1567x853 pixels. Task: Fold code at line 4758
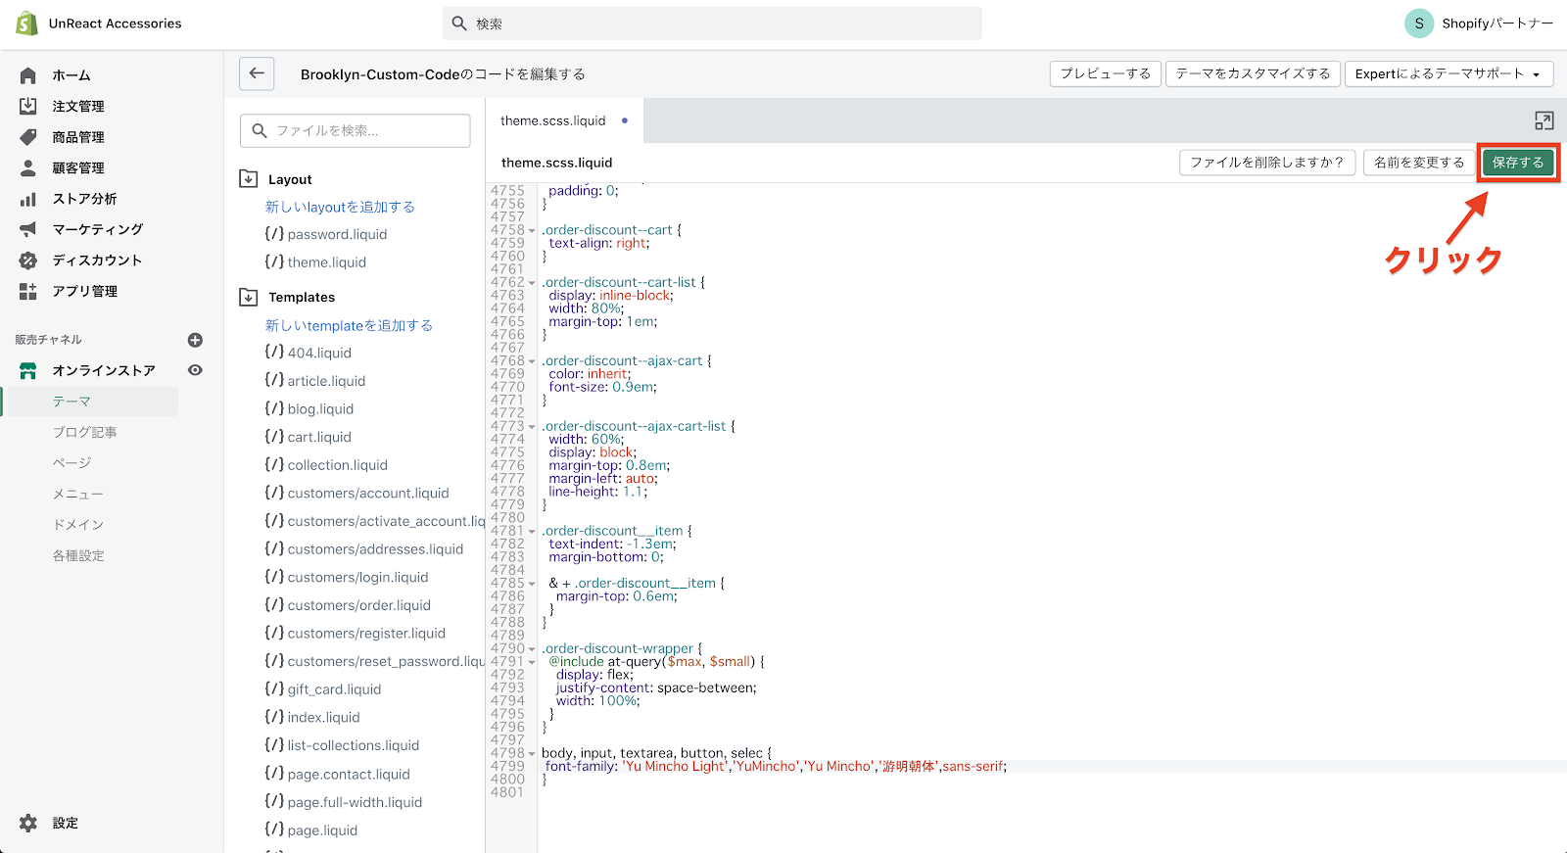coord(532,231)
